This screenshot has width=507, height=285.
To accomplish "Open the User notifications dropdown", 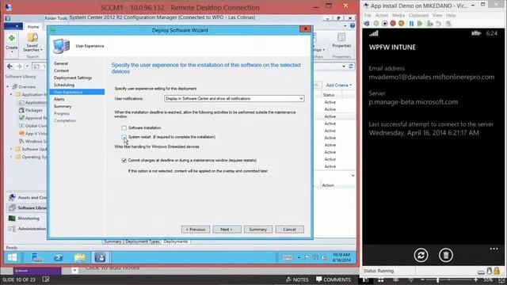I will (234, 98).
